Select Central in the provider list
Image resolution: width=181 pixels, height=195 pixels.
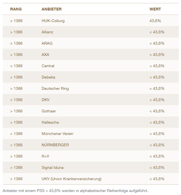[x=48, y=66]
